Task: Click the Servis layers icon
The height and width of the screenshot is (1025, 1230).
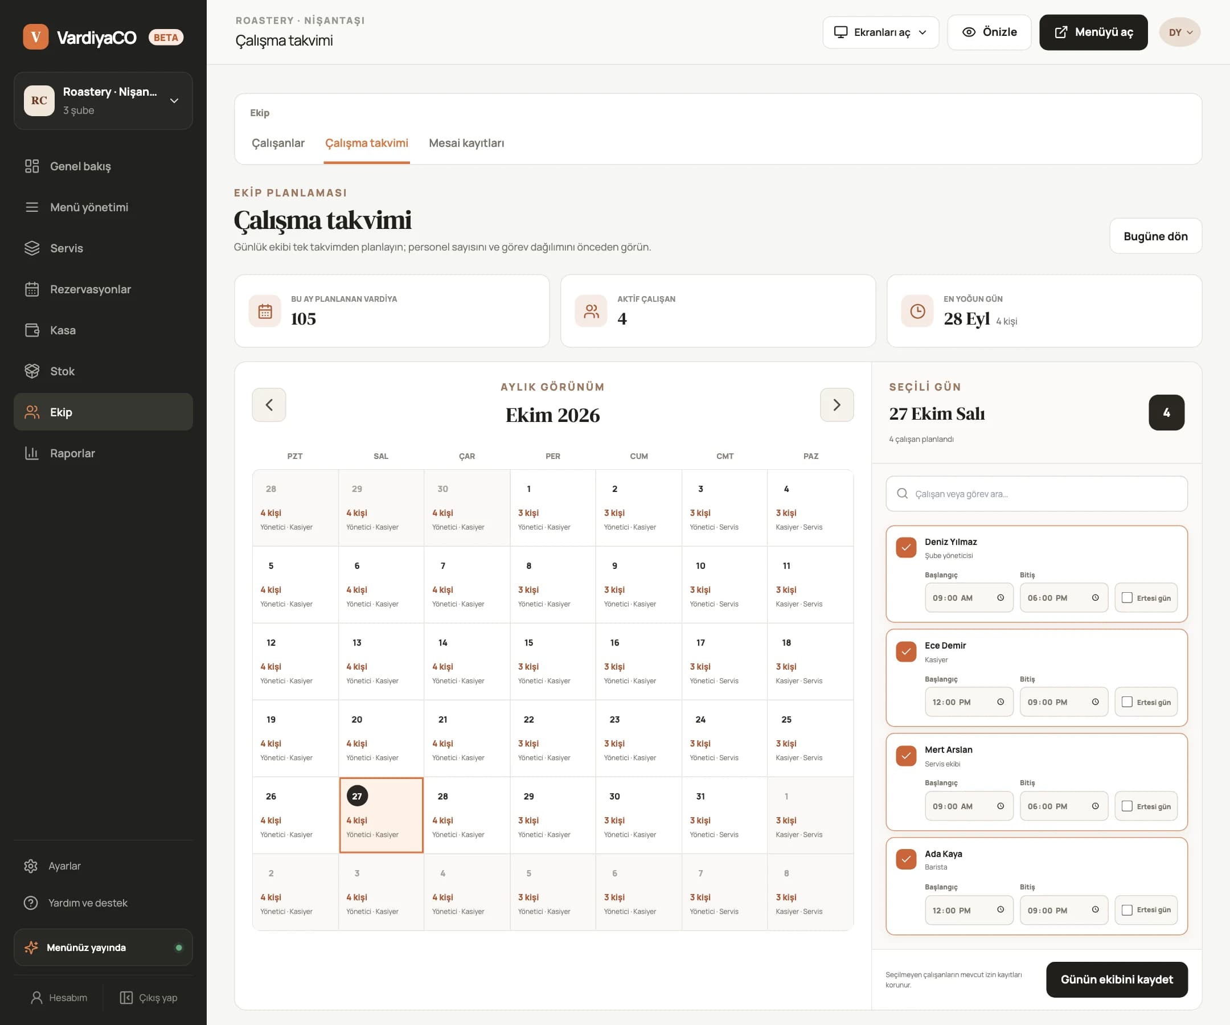Action: (x=32, y=248)
